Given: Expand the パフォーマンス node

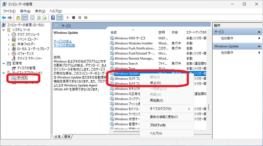Looking at the screenshot, I should tap(9, 54).
